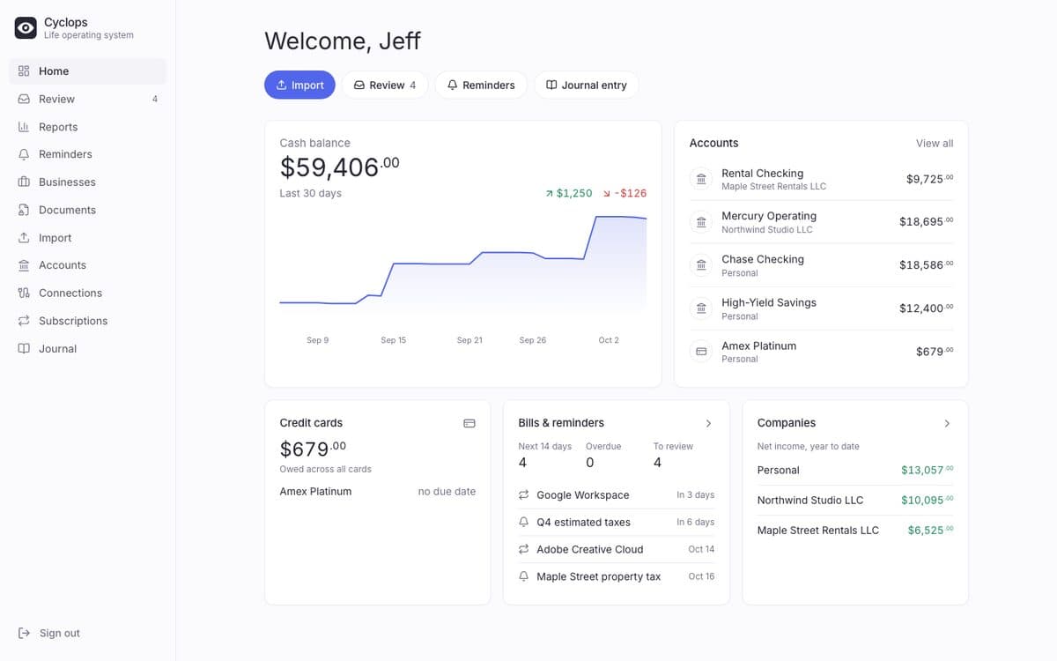Click Amex Platinum in Credit cards card
Viewport: 1057px width, 661px height.
tap(315, 492)
